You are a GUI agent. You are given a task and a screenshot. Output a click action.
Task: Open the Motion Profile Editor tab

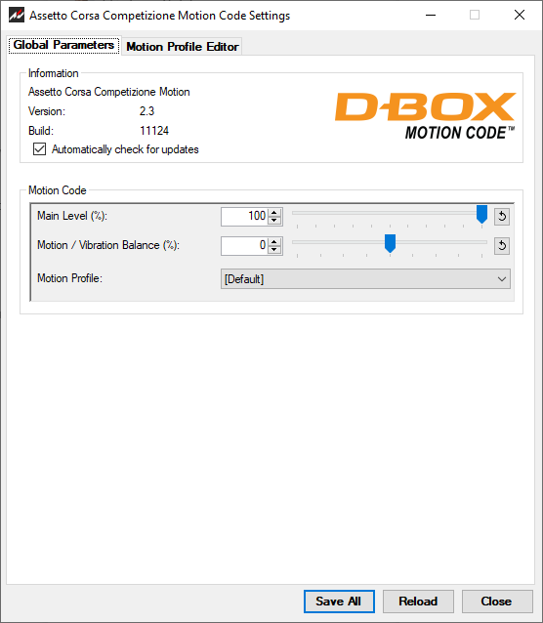[x=182, y=47]
